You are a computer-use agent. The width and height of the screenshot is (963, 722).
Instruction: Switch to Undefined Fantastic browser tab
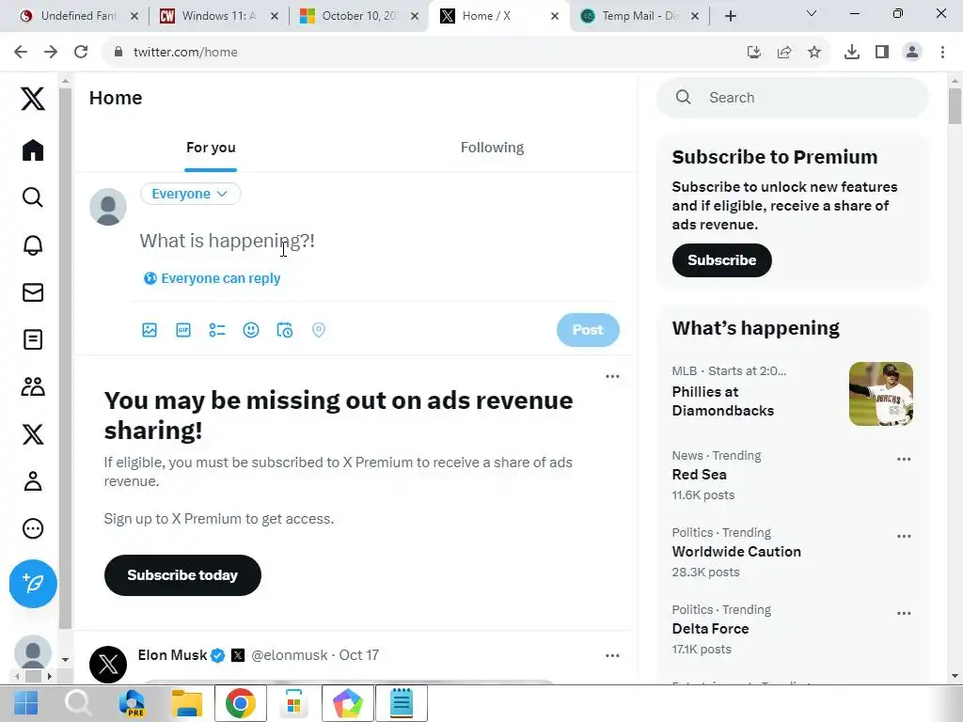[x=79, y=16]
